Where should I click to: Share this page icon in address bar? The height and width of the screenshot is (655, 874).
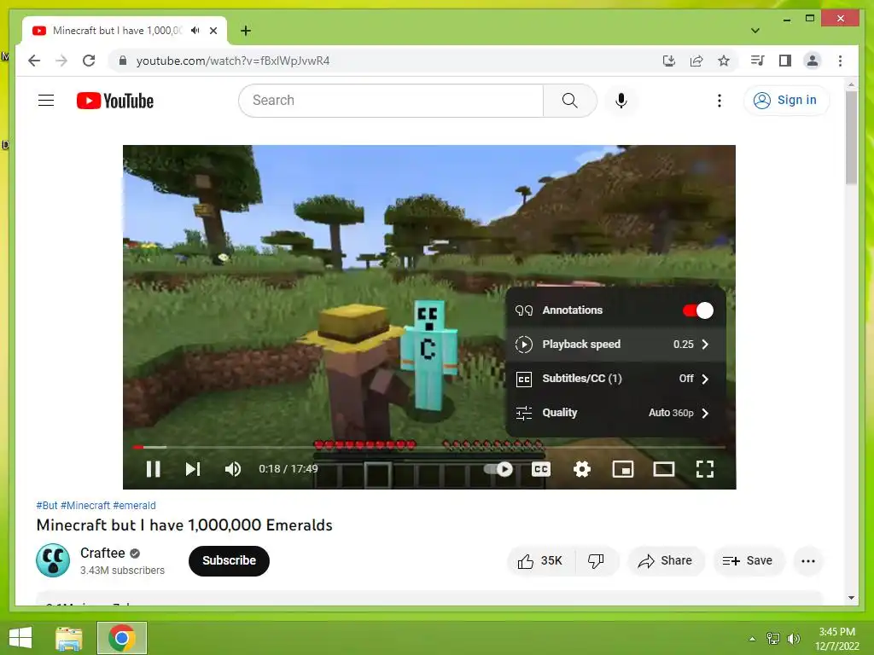pyautogui.click(x=696, y=61)
